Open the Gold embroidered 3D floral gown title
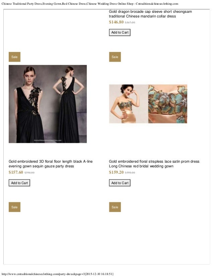Screen dimensions: 214x277 (51, 164)
